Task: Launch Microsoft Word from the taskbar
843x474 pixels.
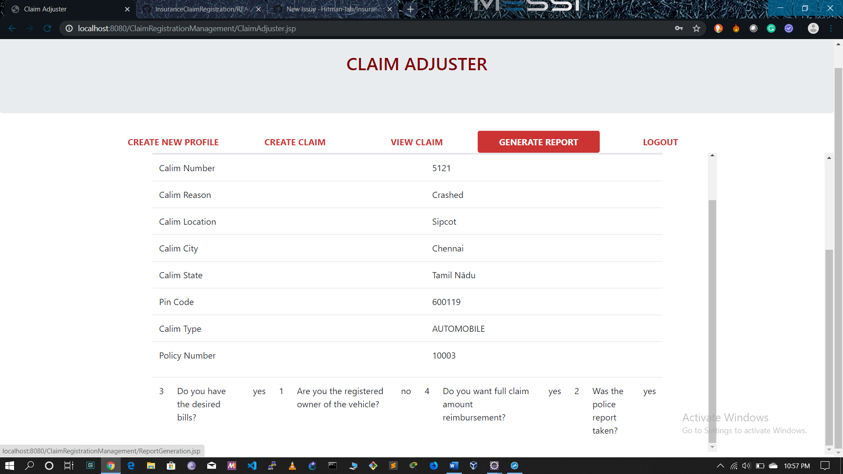Action: tap(454, 465)
